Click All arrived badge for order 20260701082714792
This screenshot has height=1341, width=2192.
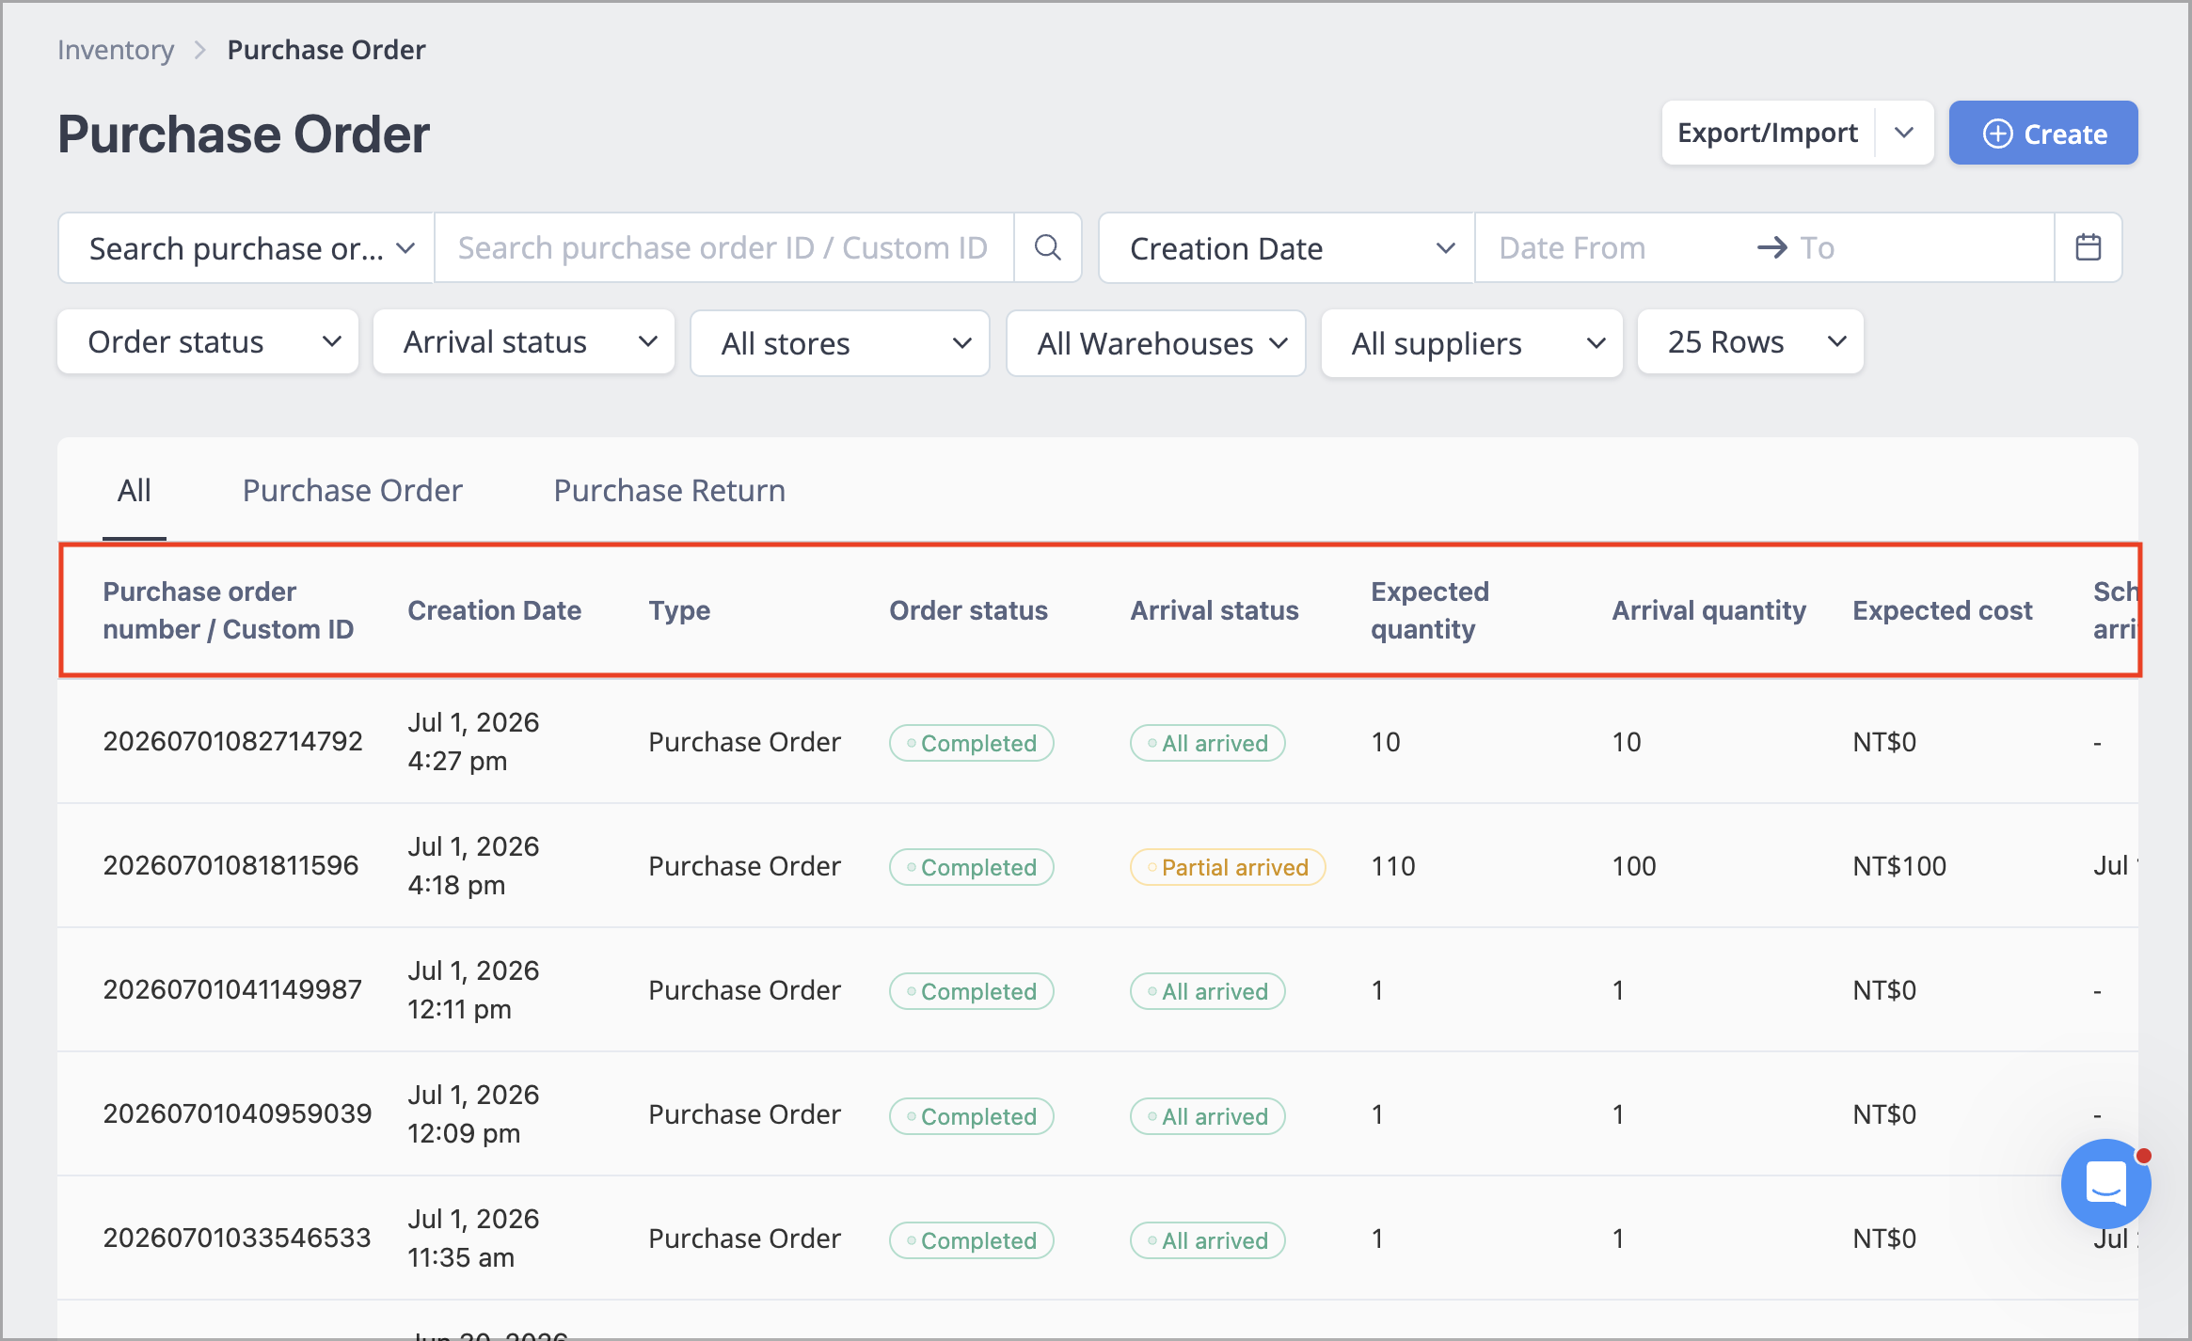click(1208, 743)
